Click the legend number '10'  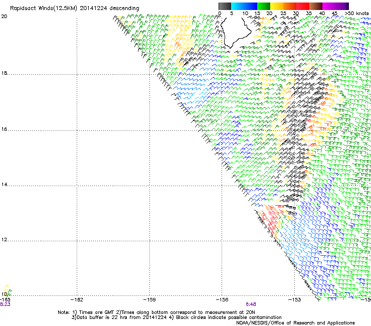tap(245, 14)
